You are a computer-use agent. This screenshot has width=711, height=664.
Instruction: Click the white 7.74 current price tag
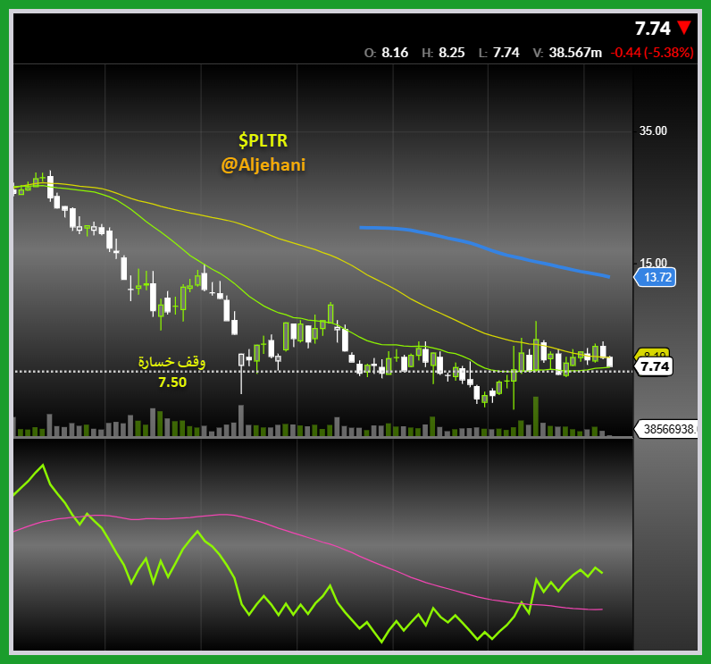pyautogui.click(x=655, y=366)
